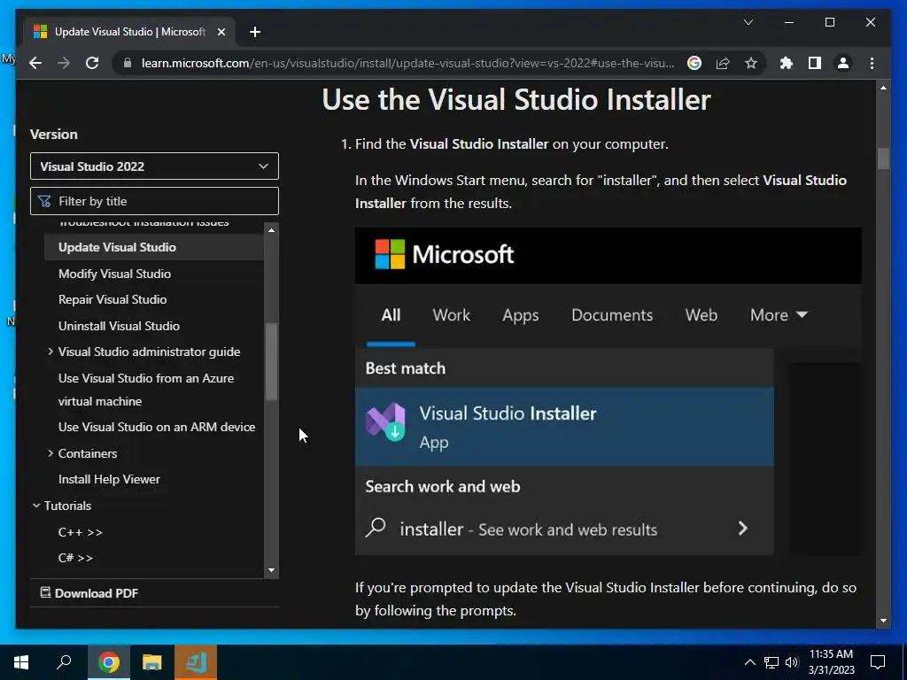
Task: Click sidebar scroll down arrow
Action: (271, 570)
